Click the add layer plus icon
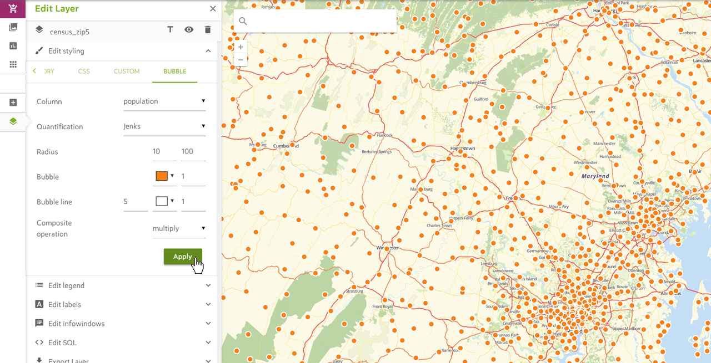The width and height of the screenshot is (711, 363). pos(13,103)
